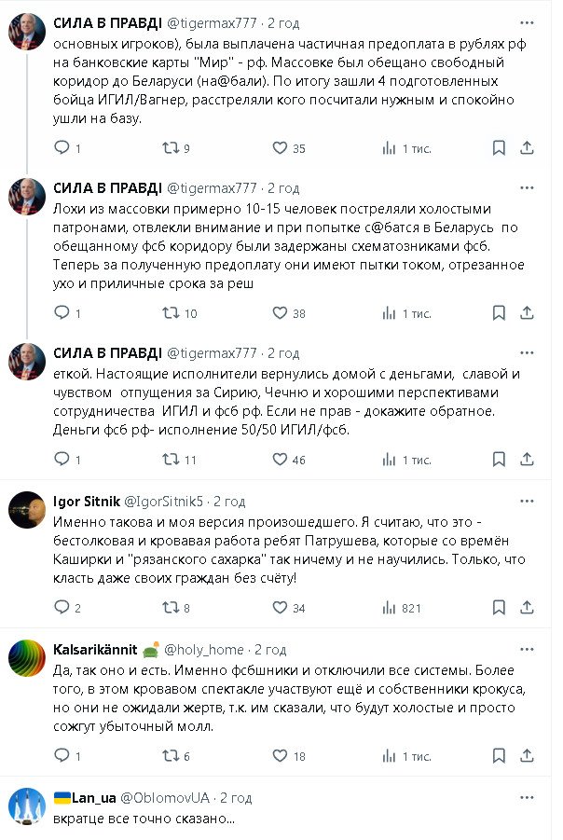Bookmark the first СИЛА В ПРАВДІ tweet
This screenshot has width=563, height=840.
(500, 148)
